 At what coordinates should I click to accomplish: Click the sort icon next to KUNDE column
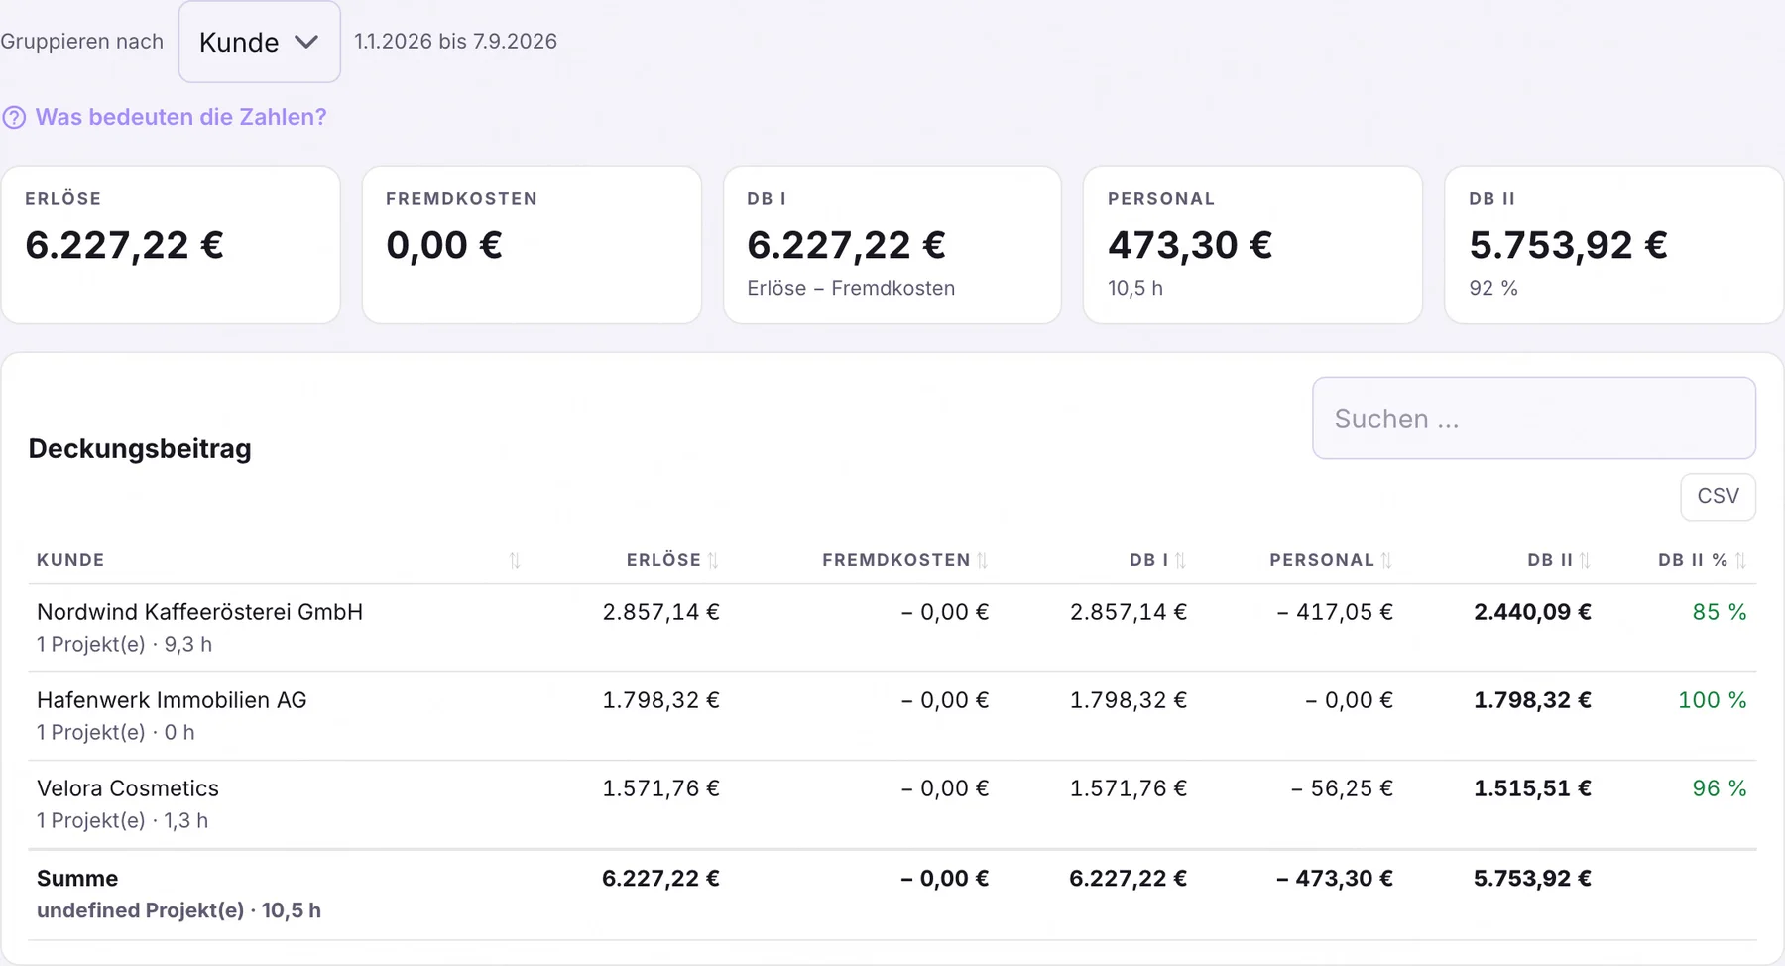(x=515, y=560)
